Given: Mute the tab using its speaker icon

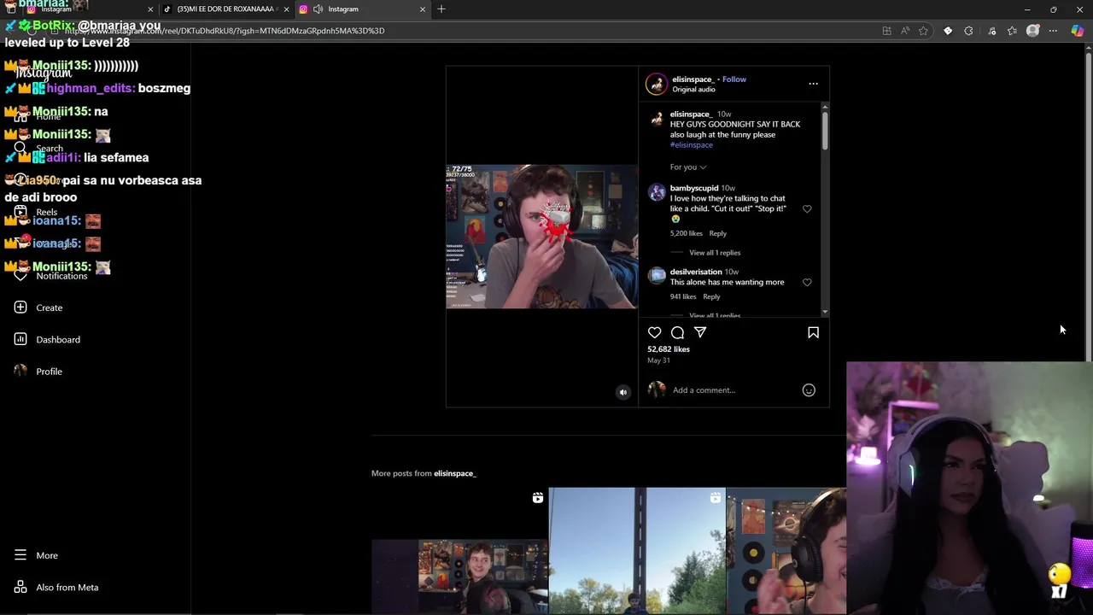Looking at the screenshot, I should point(318,9).
